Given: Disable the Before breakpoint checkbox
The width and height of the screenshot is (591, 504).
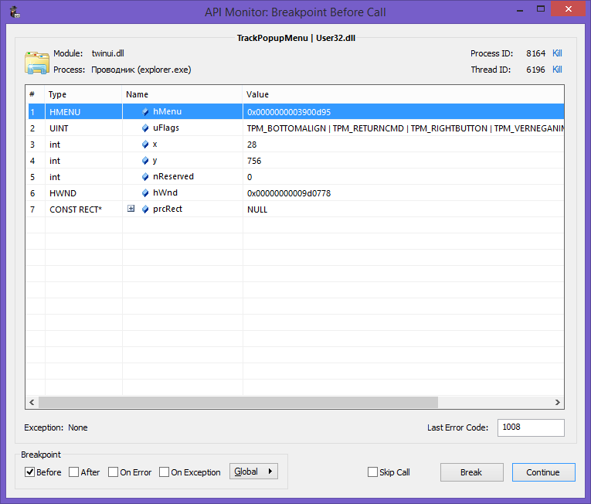Looking at the screenshot, I should coord(29,472).
